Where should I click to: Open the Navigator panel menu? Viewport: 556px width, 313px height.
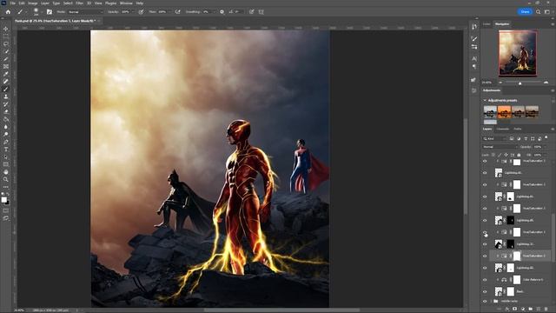553,24
